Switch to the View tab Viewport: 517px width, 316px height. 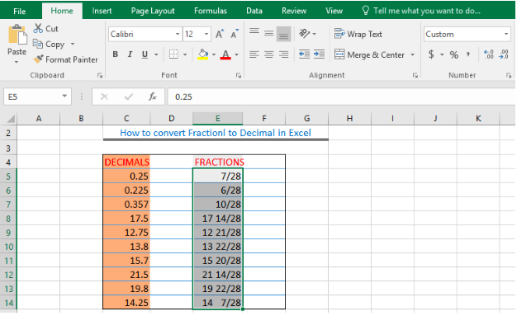coord(334,11)
